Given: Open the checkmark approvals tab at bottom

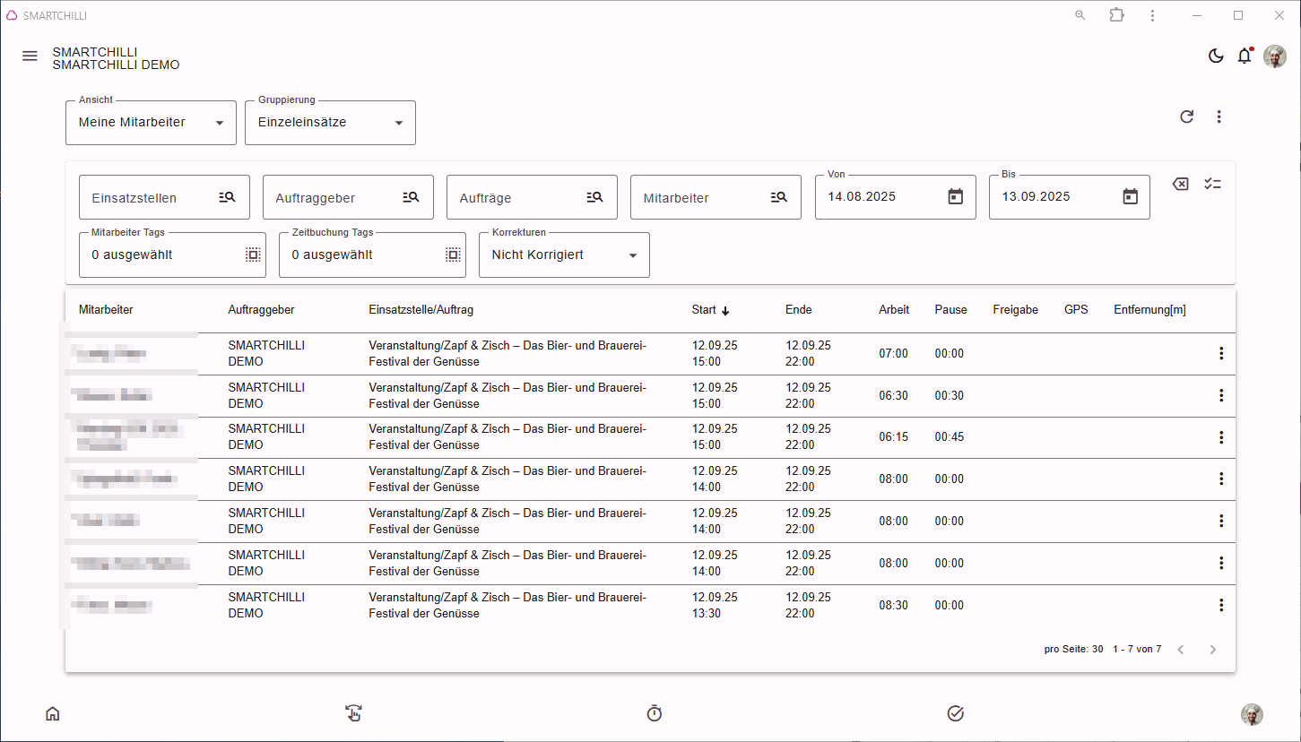Looking at the screenshot, I should (955, 713).
